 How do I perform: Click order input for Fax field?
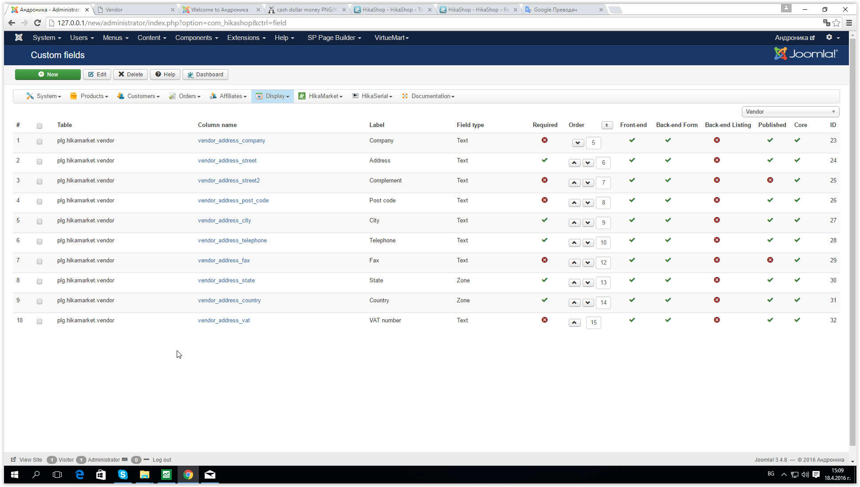[x=603, y=263]
